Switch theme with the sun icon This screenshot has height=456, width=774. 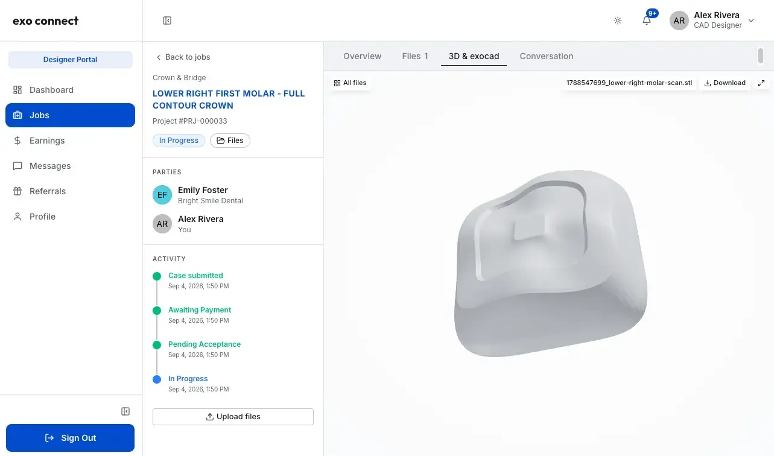click(618, 21)
